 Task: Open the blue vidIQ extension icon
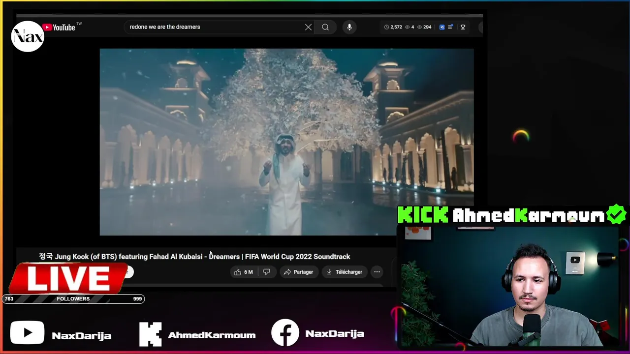coord(442,27)
